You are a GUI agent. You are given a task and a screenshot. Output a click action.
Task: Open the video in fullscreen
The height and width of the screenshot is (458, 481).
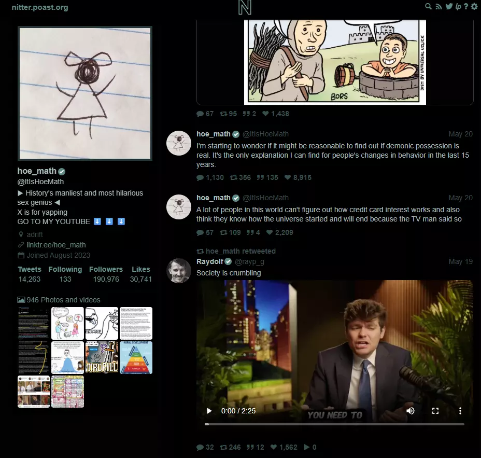coord(435,411)
